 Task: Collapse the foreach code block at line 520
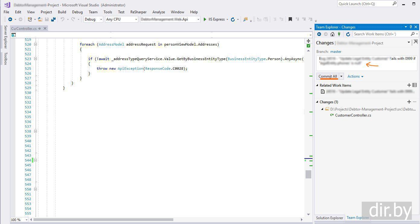35,44
